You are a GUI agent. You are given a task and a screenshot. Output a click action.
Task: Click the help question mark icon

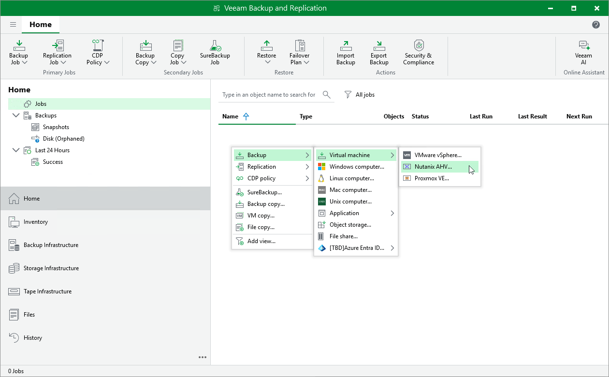pos(596,25)
